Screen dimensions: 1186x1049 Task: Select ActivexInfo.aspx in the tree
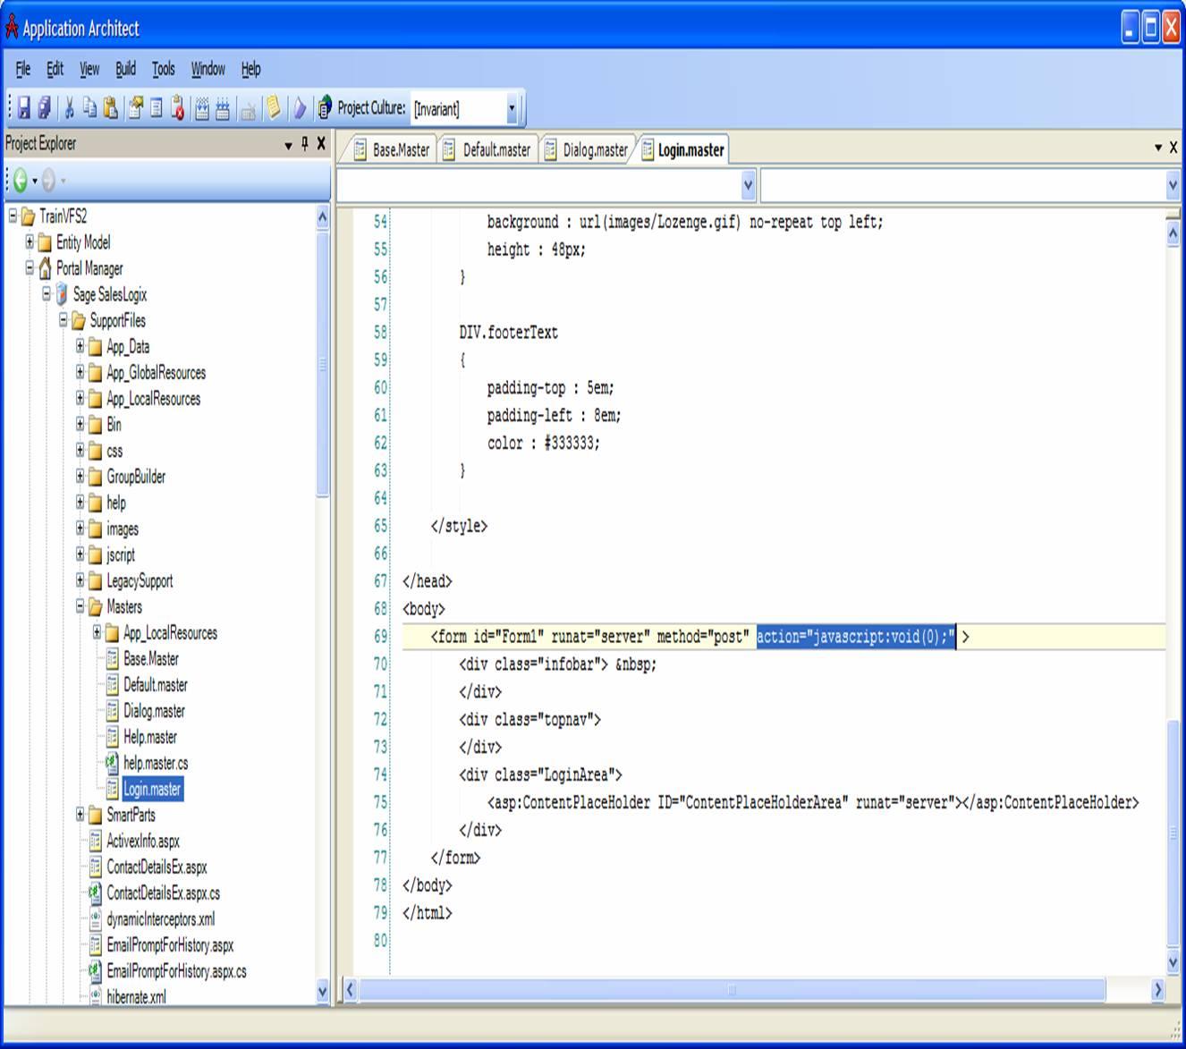coord(143,841)
